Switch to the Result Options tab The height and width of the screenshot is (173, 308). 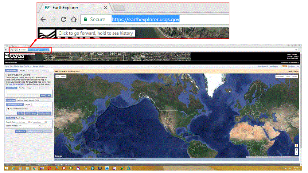point(21,118)
